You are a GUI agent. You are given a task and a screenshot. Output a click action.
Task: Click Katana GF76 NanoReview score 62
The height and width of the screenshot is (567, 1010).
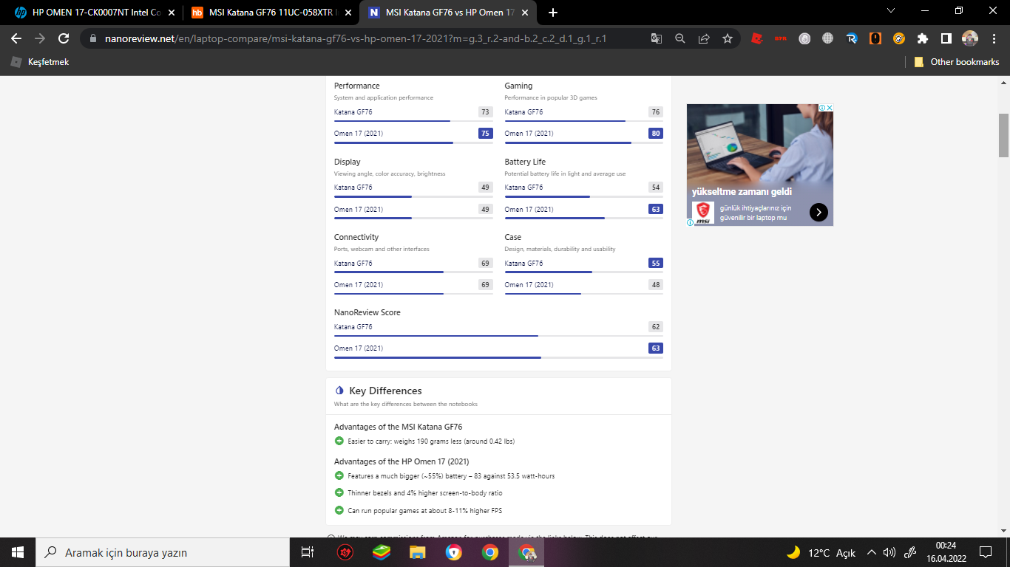656,327
